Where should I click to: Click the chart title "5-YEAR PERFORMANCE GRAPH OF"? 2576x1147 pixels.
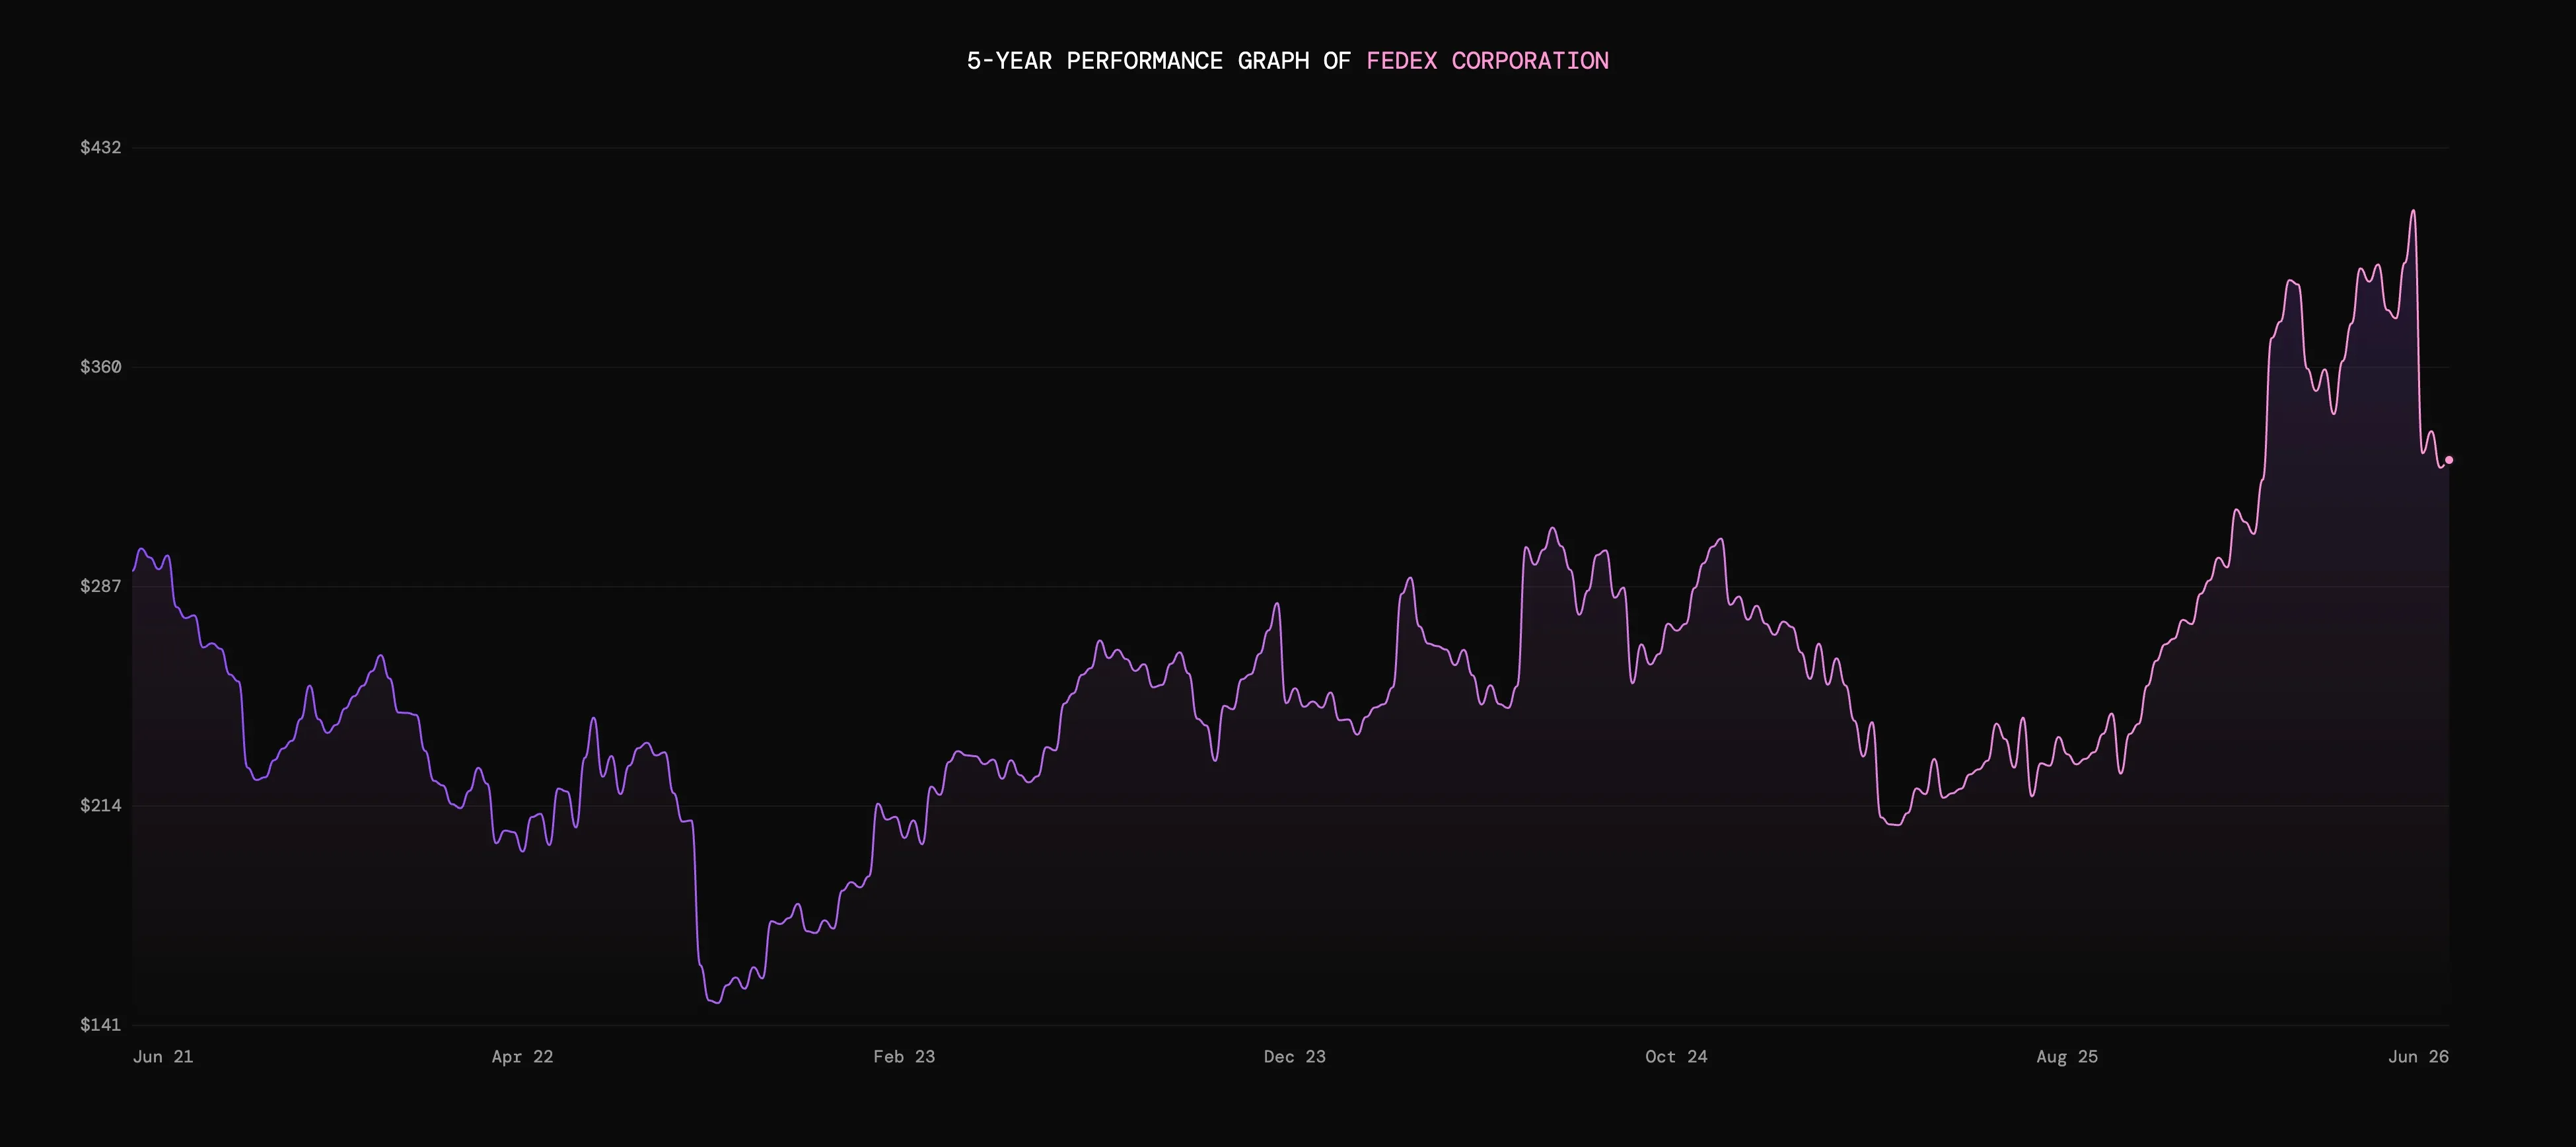(x=1159, y=61)
